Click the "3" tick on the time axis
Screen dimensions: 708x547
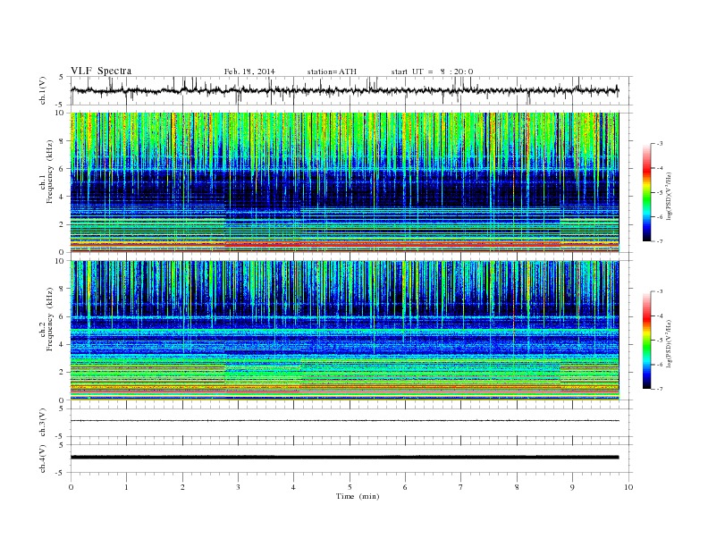(x=238, y=487)
